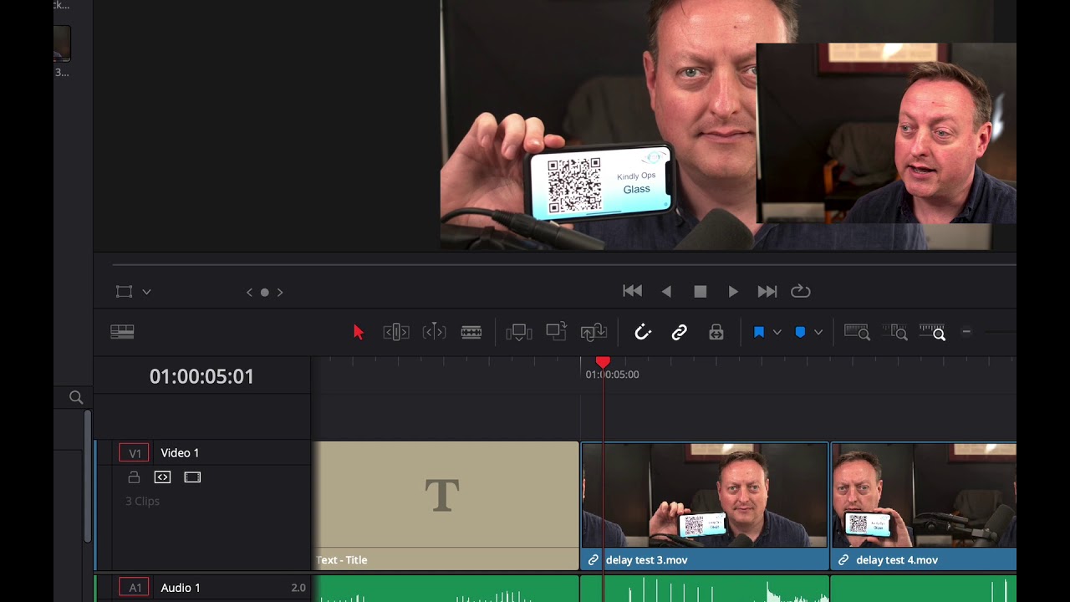Lock the Video 1 track

(134, 477)
